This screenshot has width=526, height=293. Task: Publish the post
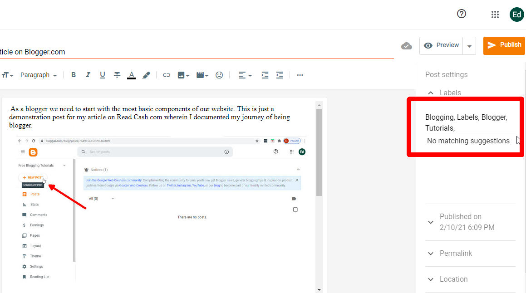point(504,45)
